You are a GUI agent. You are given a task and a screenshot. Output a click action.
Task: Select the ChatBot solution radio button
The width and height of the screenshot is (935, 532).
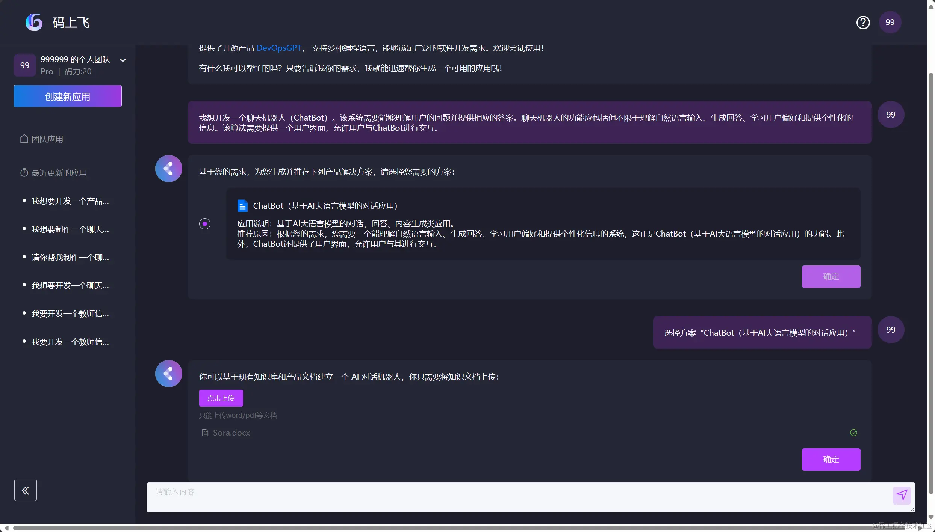[205, 224]
